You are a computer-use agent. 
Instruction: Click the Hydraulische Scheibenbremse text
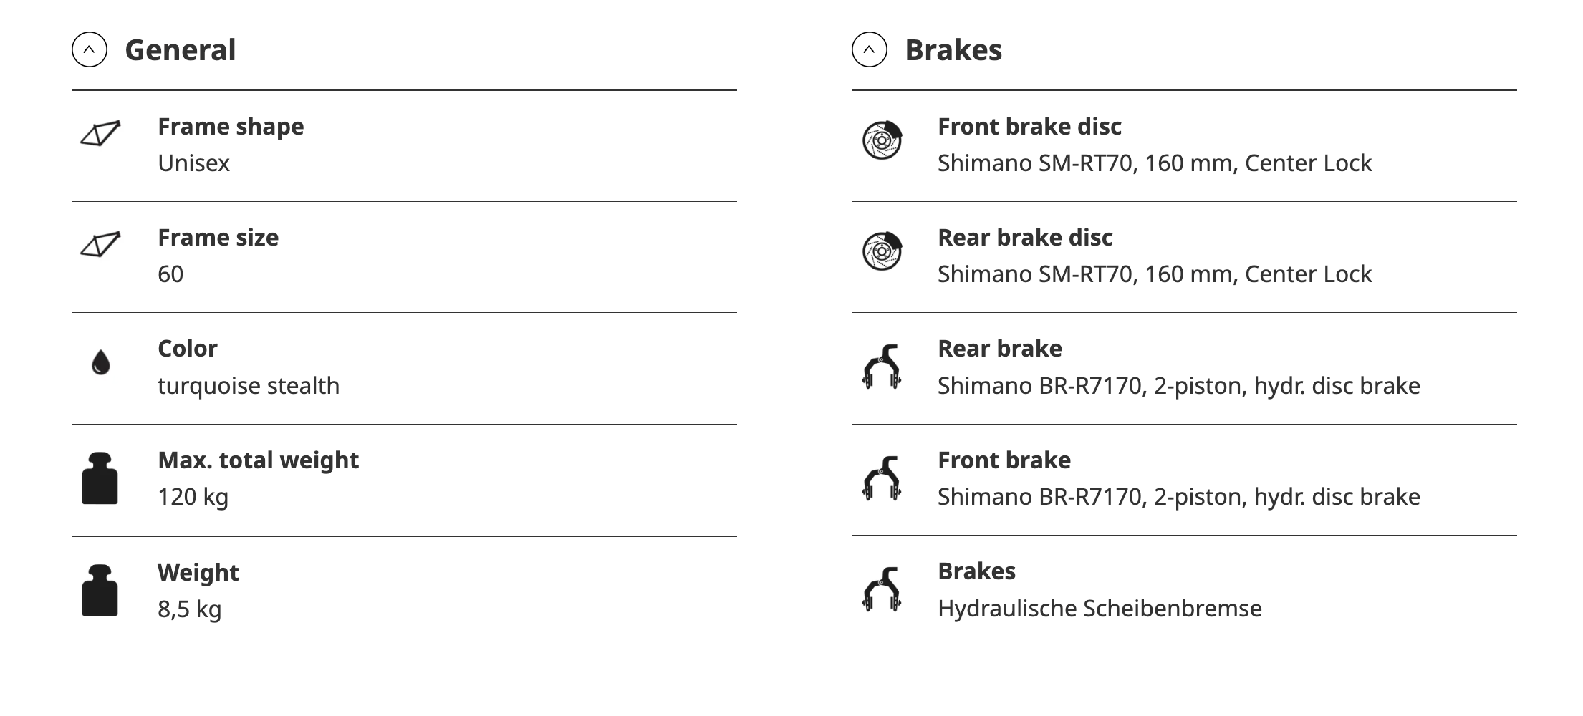point(1100,609)
